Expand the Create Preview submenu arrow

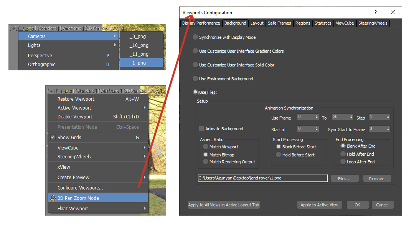[145, 177]
